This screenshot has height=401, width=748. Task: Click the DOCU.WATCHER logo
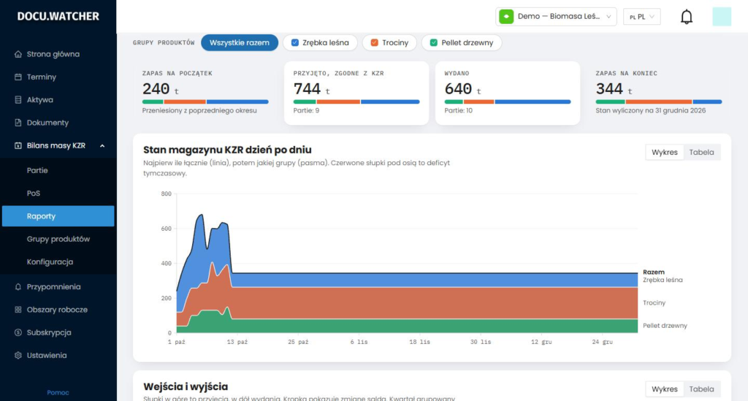click(x=58, y=16)
